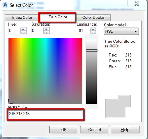Increase Luminance with the up arrow
Viewport: 148px width, 139px height.
93,29
